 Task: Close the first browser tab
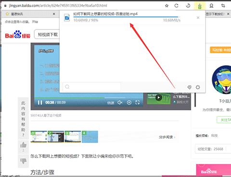click(54, 14)
